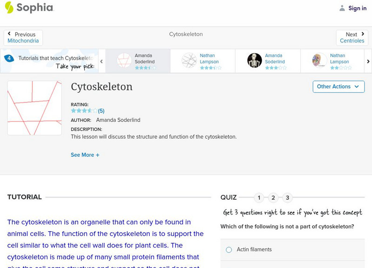Click the Sophia logo icon

tap(9, 7)
